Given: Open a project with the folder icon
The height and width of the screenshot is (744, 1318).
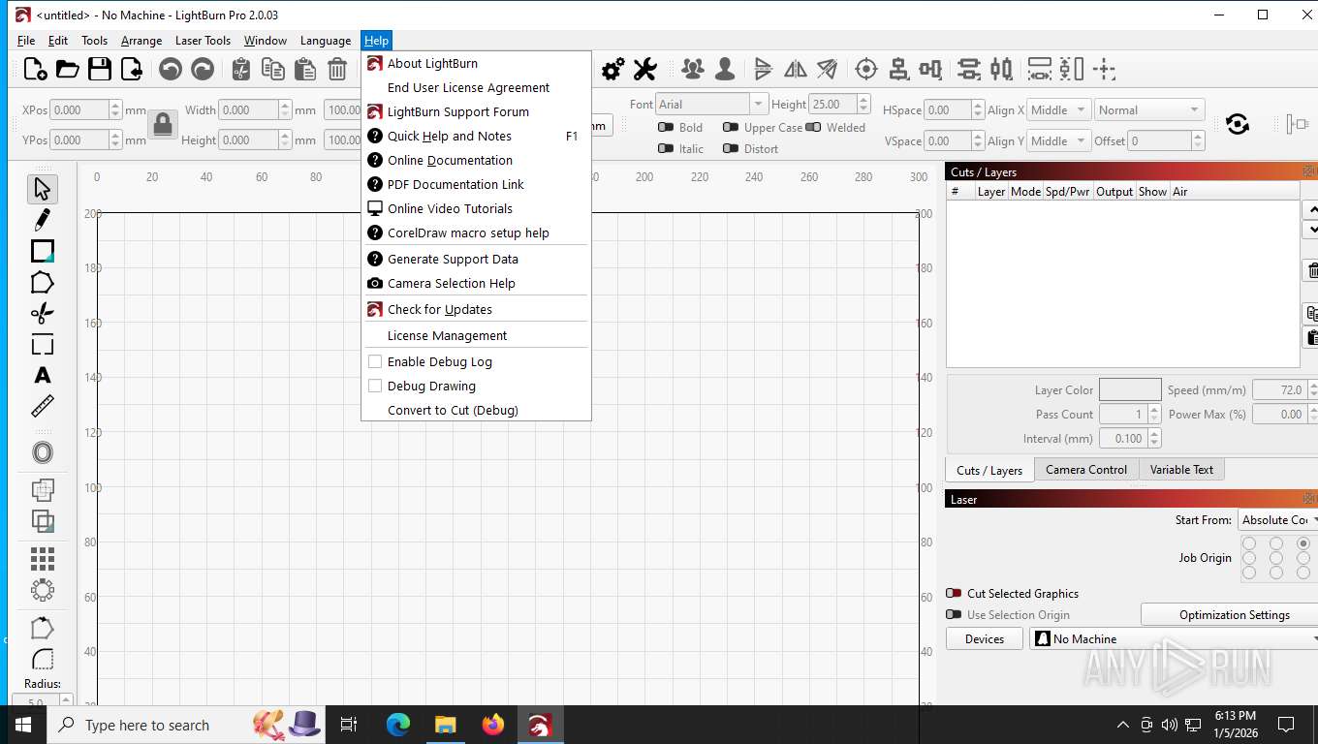Looking at the screenshot, I should point(67,69).
